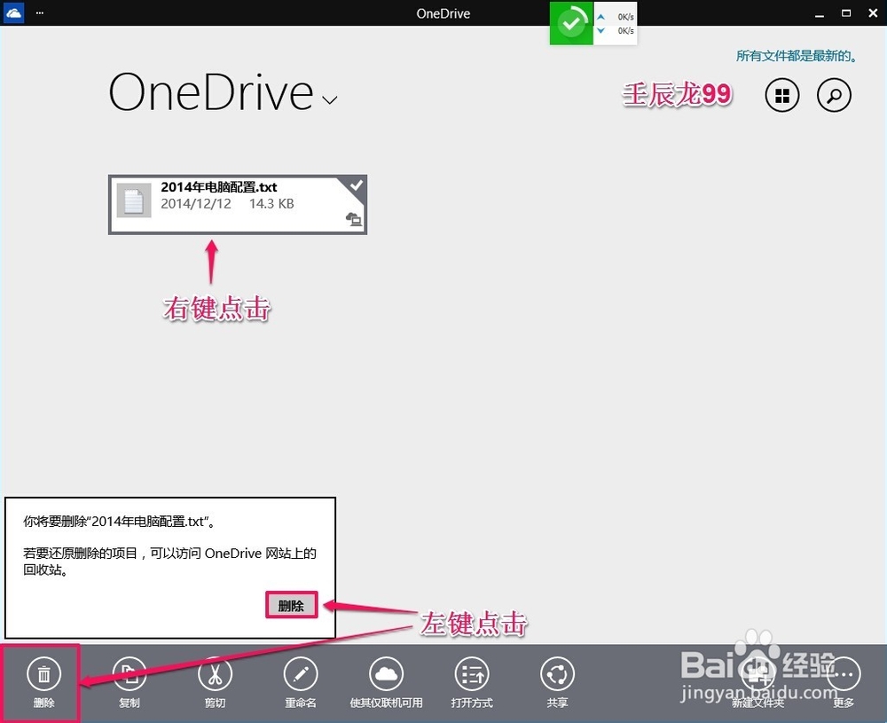Switch view with the grid tiles icon

point(782,95)
